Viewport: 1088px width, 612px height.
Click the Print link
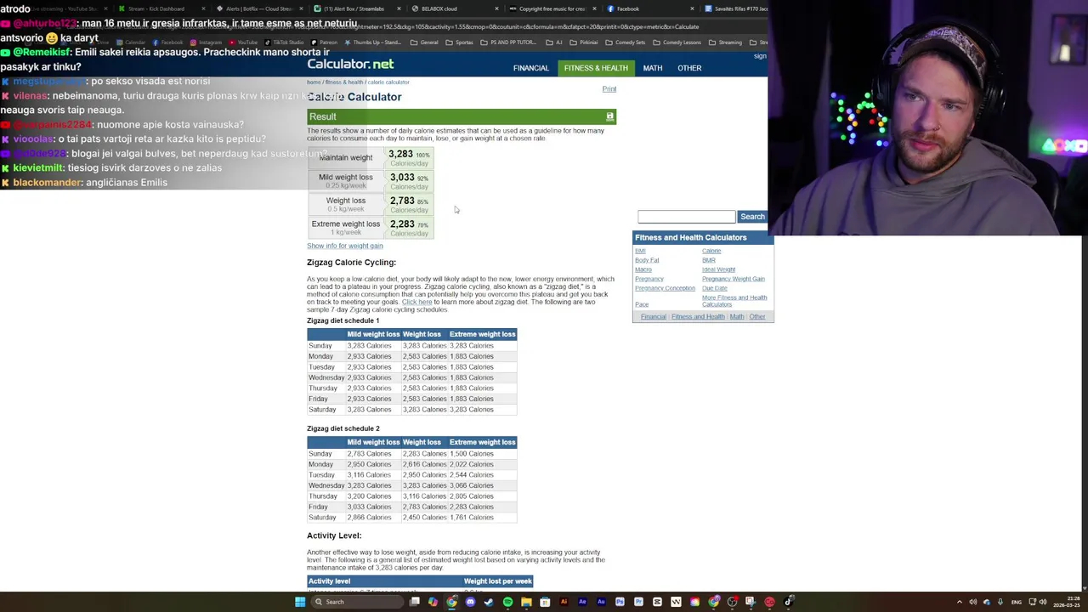pyautogui.click(x=609, y=88)
